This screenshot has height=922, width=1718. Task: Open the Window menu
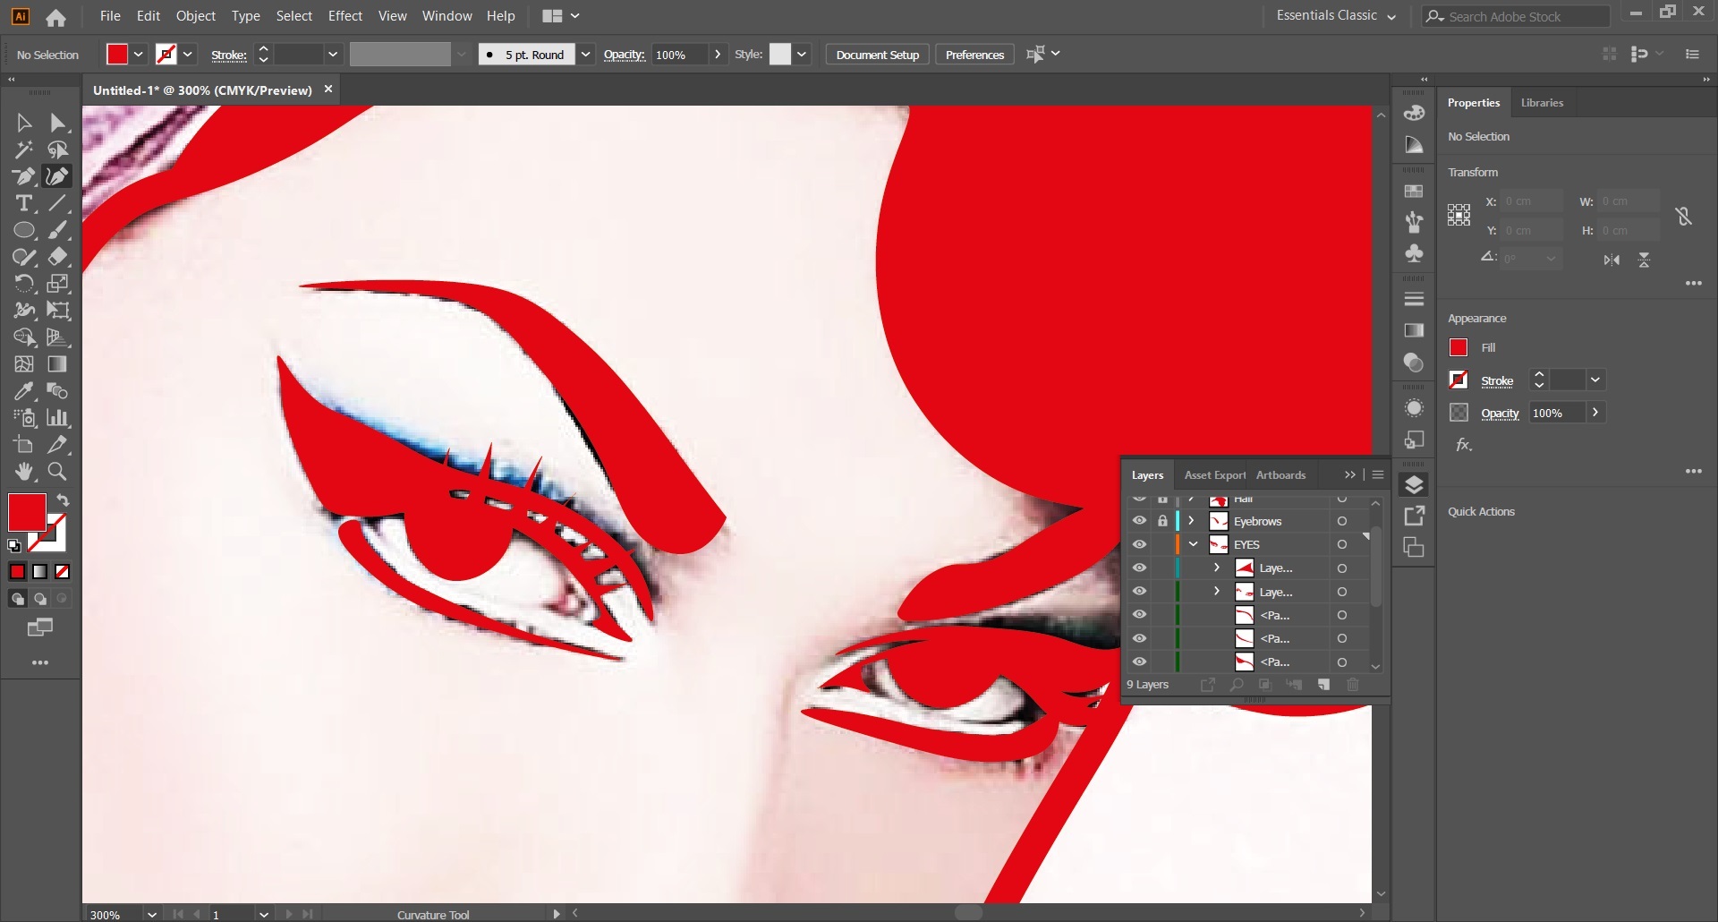(x=447, y=16)
